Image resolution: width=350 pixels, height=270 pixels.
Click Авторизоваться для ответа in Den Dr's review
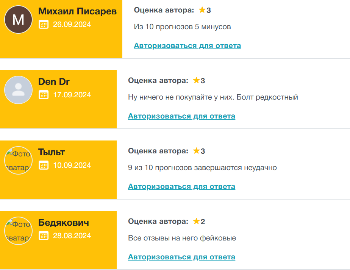(x=181, y=116)
